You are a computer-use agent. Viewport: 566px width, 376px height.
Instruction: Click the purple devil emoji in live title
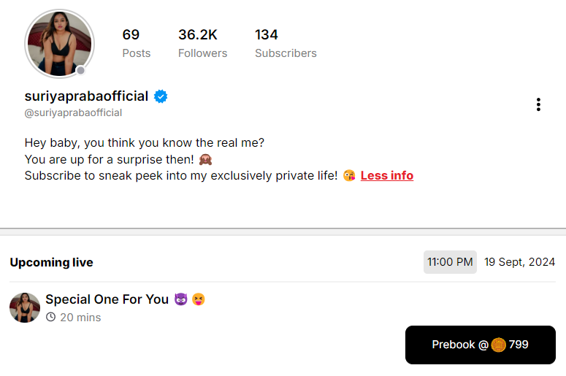point(181,299)
